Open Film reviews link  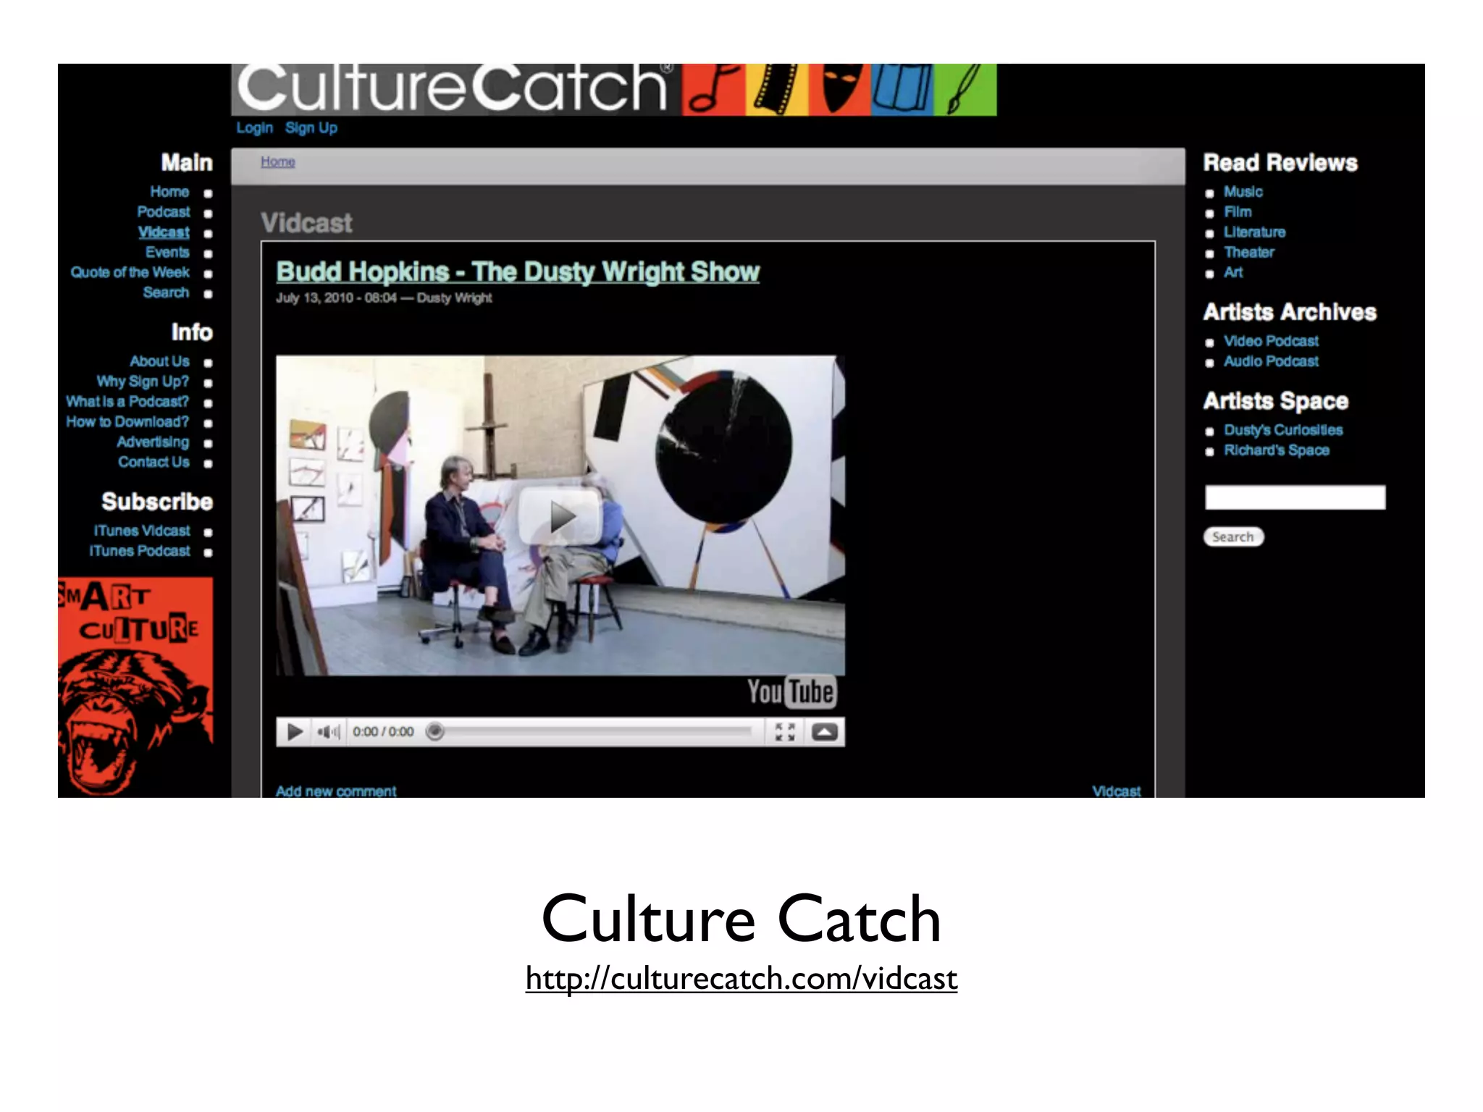click(1238, 212)
